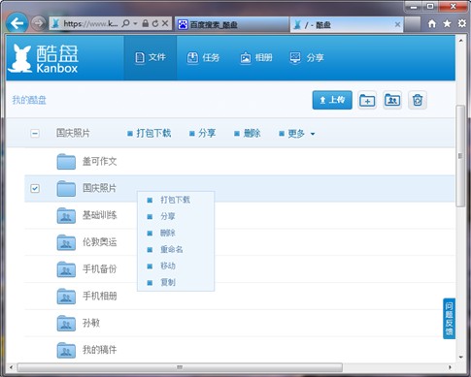The image size is (471, 377).
Task: Click the lock security icon in address bar
Action: pyautogui.click(x=146, y=23)
